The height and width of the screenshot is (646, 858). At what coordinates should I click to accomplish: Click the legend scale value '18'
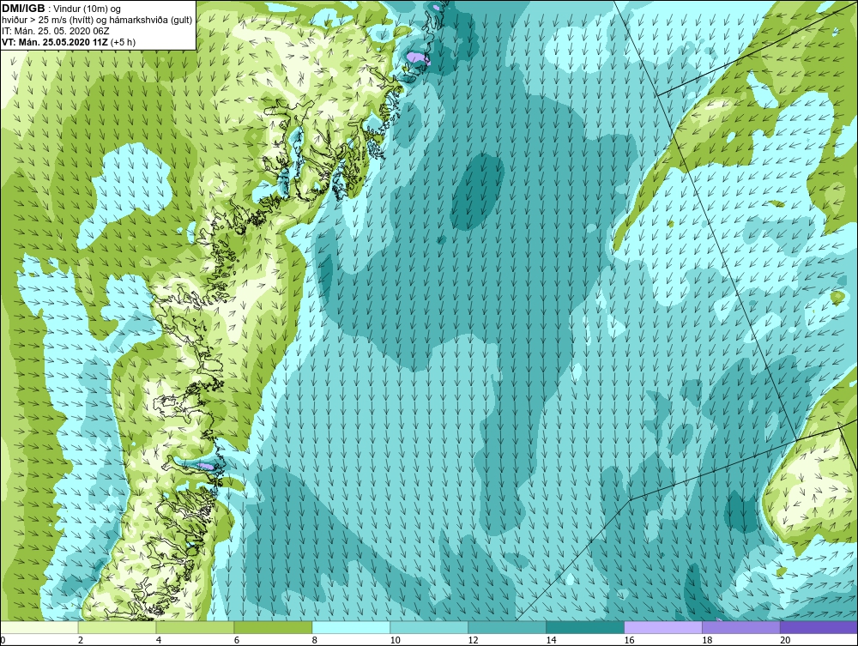click(x=707, y=640)
